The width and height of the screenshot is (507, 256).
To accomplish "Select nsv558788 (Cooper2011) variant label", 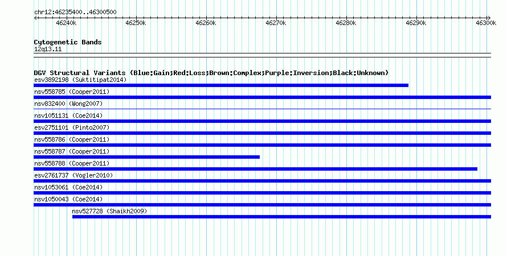I will (72, 163).
